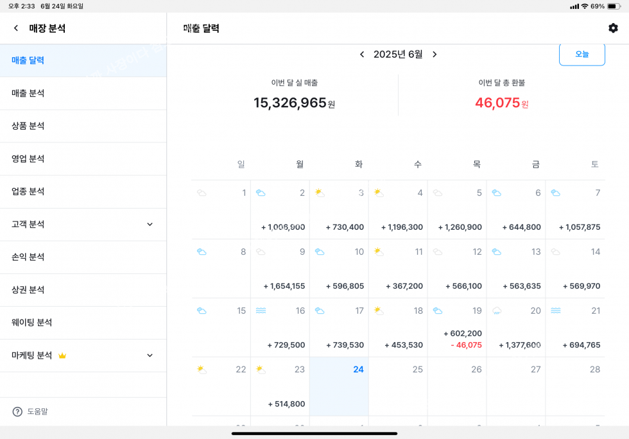Click the sunny weather icon on June 3
This screenshot has width=629, height=439.
pyautogui.click(x=320, y=193)
